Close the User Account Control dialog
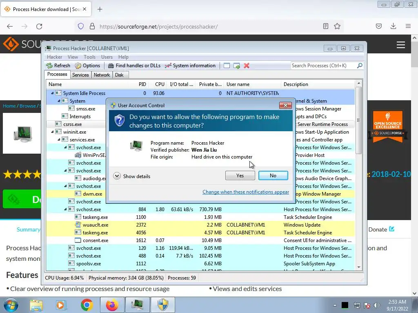 (x=285, y=105)
